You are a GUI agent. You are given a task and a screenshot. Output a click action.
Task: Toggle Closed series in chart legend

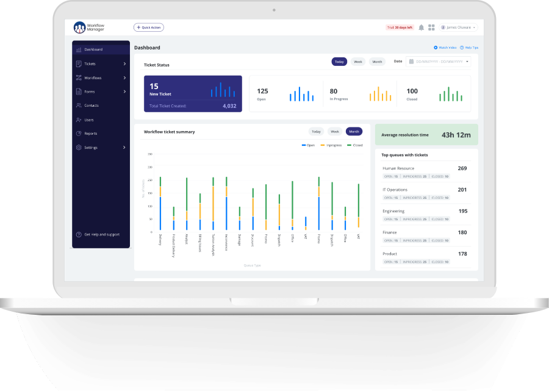coord(354,145)
